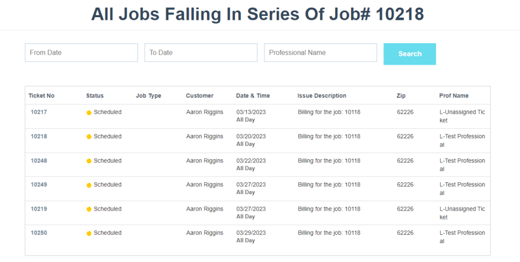The width and height of the screenshot is (520, 262).
Task: Click the Status column header
Action: click(95, 96)
